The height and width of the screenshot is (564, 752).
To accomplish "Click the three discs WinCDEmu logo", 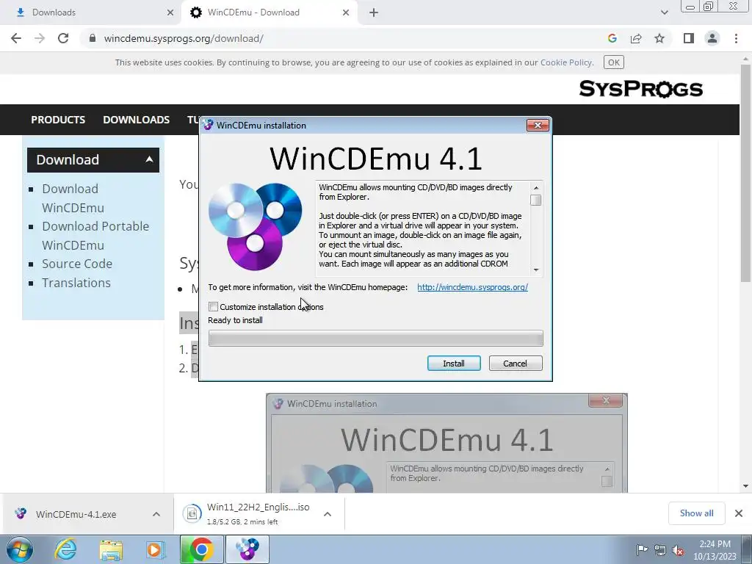I will coord(255,226).
